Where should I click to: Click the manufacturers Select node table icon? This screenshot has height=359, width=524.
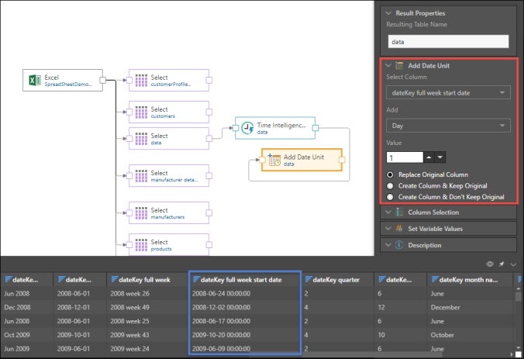[141, 212]
